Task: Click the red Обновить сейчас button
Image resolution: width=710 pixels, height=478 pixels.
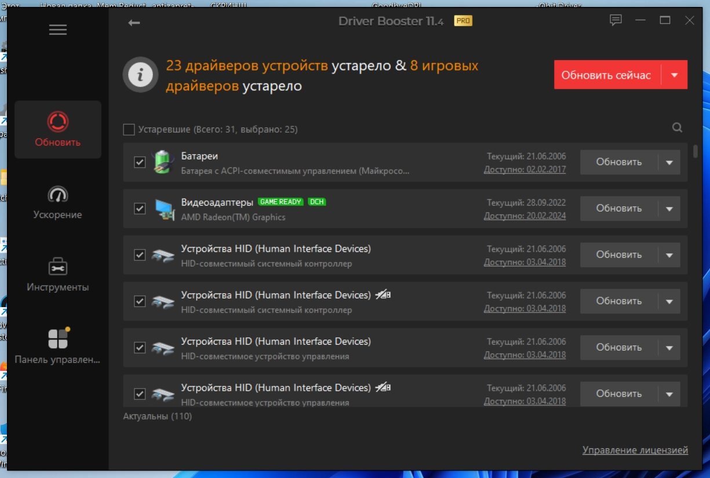Action: click(x=607, y=75)
